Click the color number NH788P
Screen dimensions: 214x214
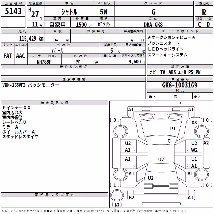click(44, 62)
